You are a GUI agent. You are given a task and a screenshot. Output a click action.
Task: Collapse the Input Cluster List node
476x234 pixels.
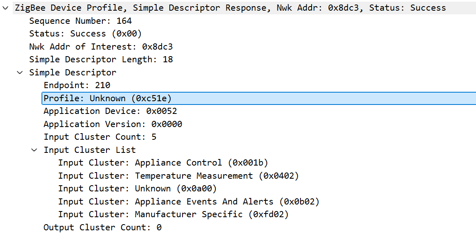coord(35,150)
